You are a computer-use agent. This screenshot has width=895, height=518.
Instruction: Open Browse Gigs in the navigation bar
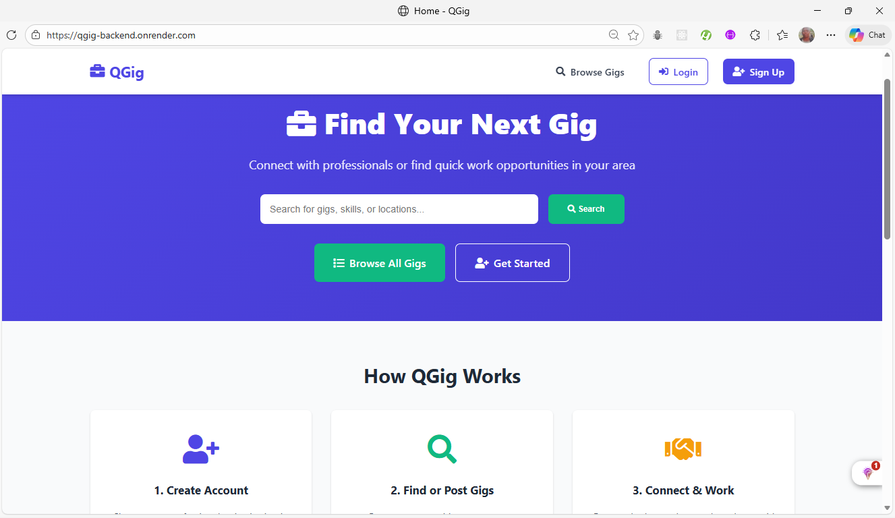pyautogui.click(x=590, y=72)
